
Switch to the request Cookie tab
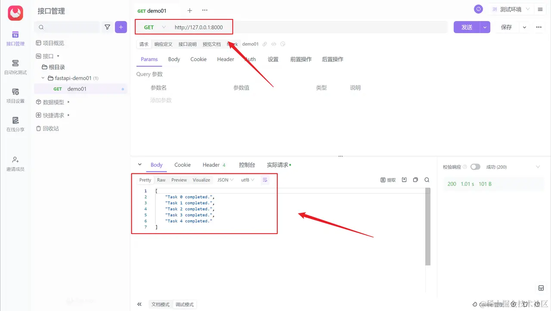(x=198, y=59)
